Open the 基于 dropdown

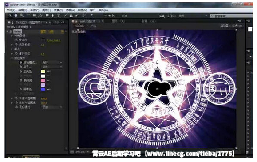[52, 67]
